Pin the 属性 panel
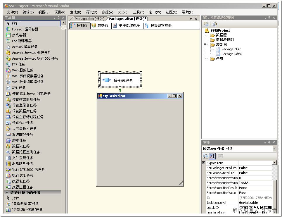This screenshot has width=282, height=217. [x=269, y=142]
